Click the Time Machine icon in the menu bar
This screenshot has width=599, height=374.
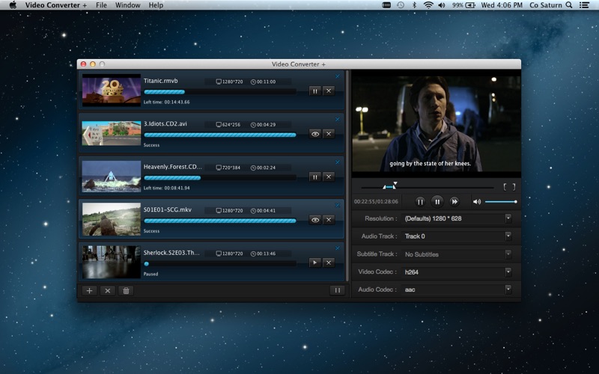click(x=401, y=5)
